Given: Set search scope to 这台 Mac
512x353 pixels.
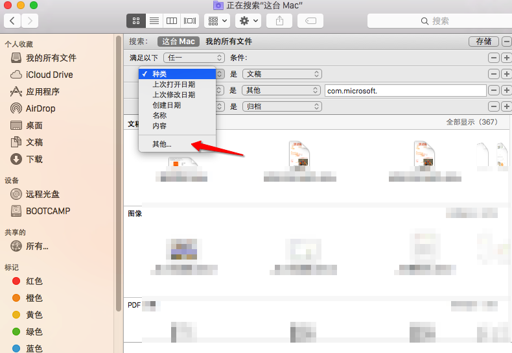Looking at the screenshot, I should [x=178, y=42].
